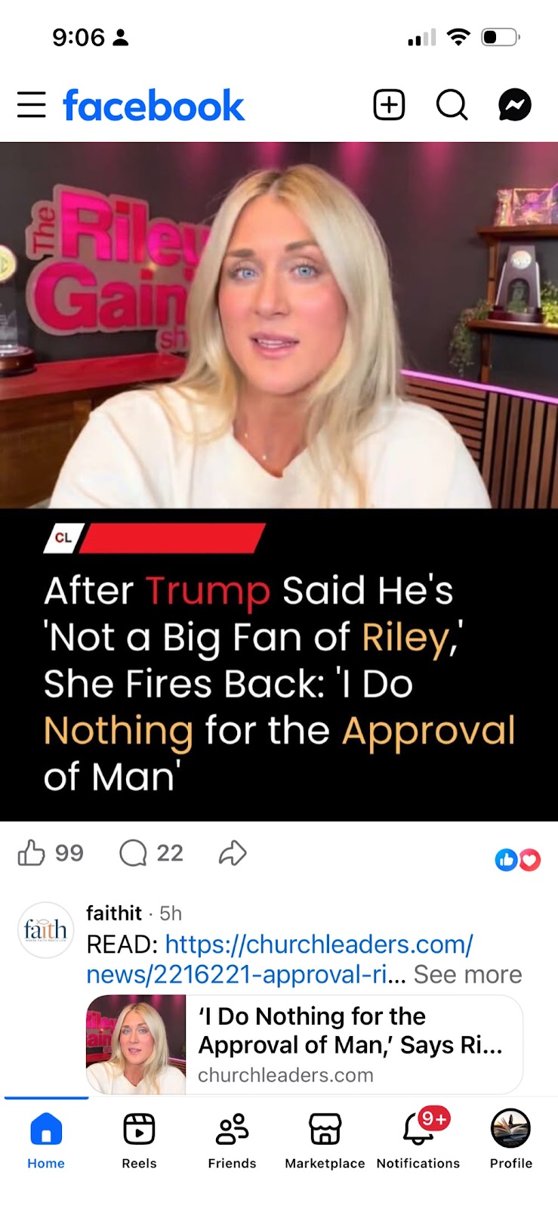Open the churchleaders.com article preview card

[x=304, y=1044]
